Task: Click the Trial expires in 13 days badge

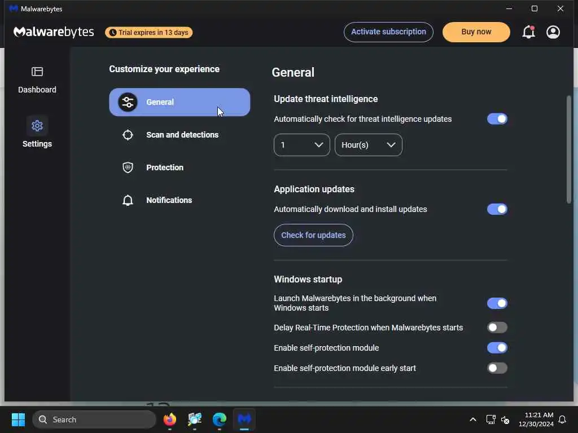Action: (149, 32)
